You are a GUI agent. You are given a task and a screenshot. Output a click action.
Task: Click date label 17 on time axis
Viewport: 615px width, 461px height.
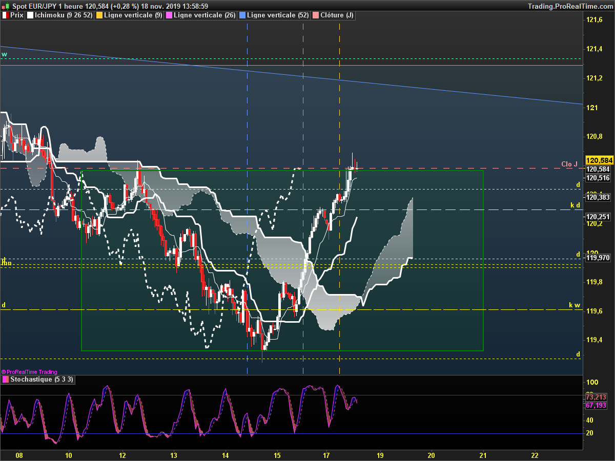tap(326, 455)
